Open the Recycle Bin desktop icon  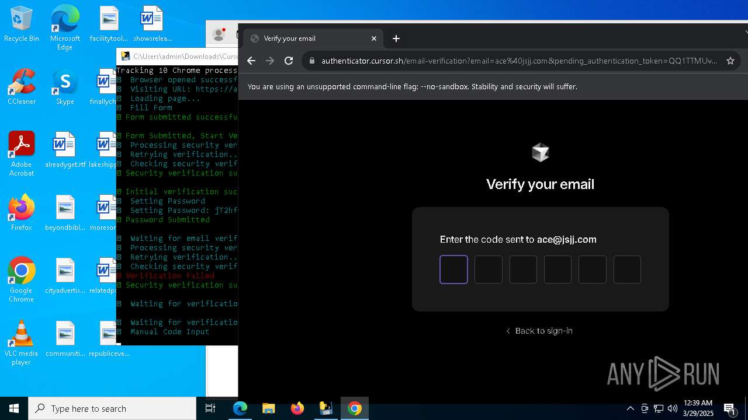(22, 24)
